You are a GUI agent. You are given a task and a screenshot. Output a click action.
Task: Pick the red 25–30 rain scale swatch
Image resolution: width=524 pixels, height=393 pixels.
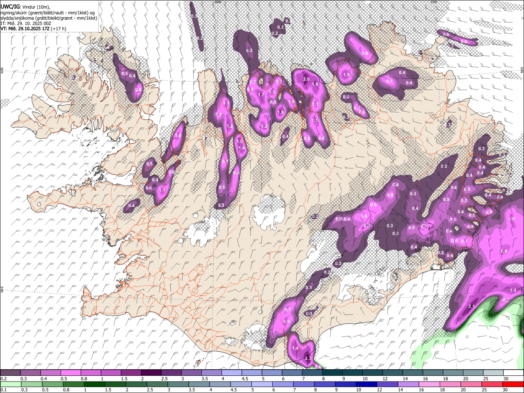click(x=493, y=384)
